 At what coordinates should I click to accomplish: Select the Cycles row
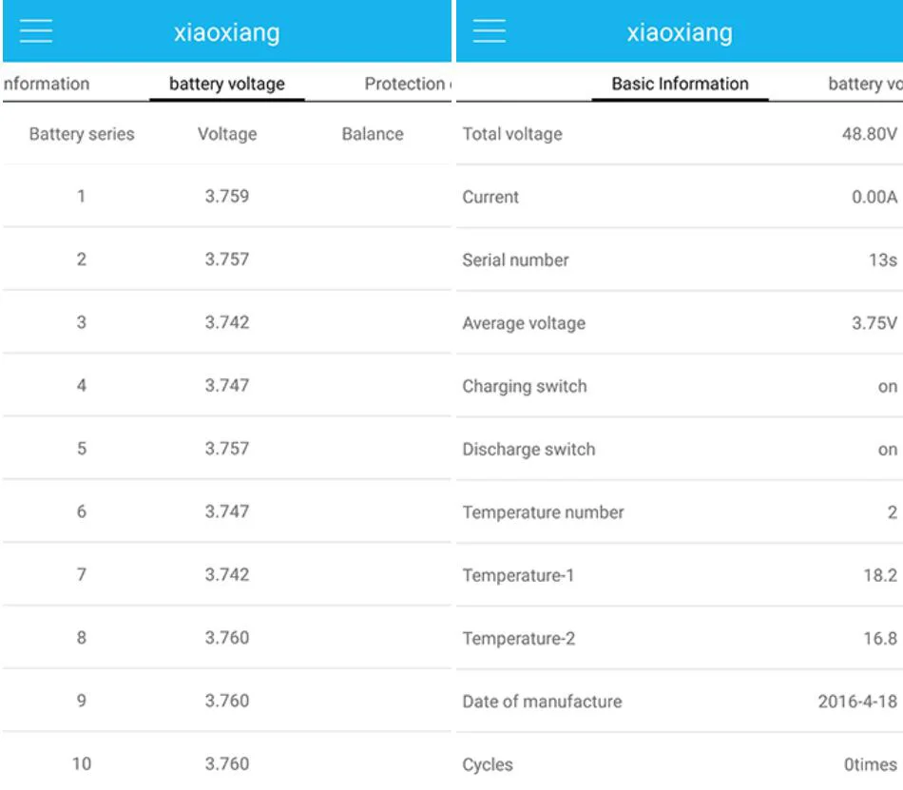tap(680, 764)
